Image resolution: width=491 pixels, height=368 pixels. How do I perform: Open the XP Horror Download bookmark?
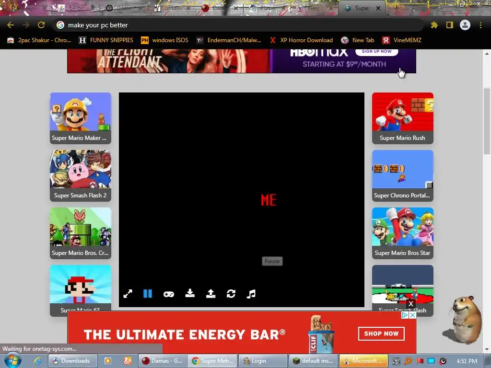click(x=301, y=40)
